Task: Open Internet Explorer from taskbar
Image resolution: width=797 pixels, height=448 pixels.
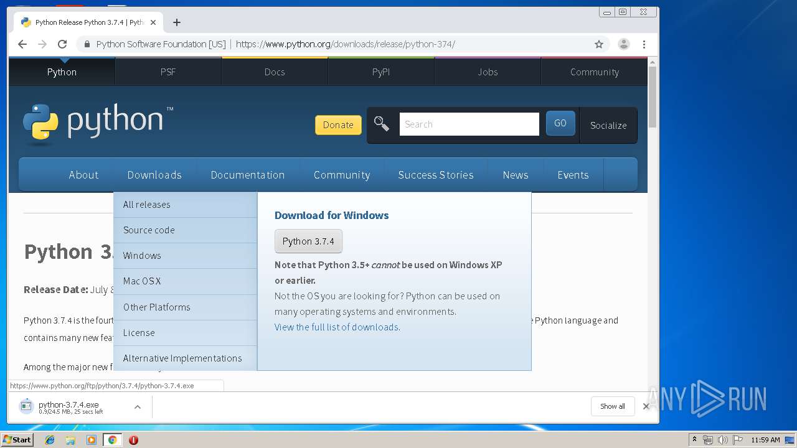Action: [x=50, y=440]
